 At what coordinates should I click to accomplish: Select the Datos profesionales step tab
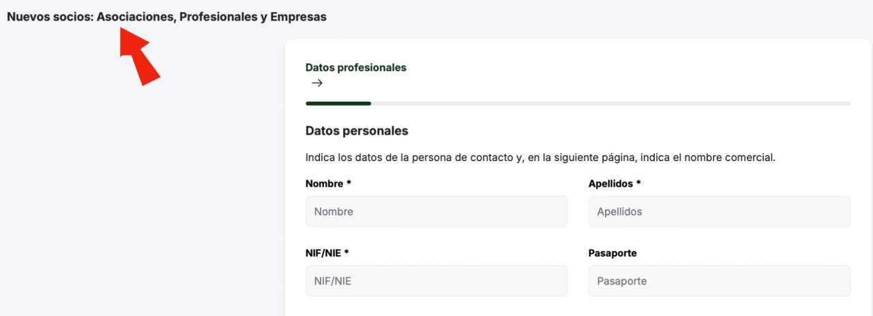pyautogui.click(x=355, y=68)
